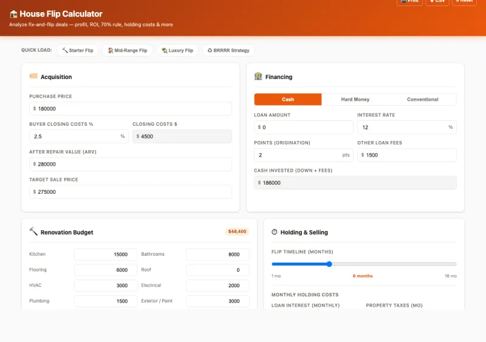This screenshot has width=486, height=342.
Task: Edit the Flooring budget field
Action: [x=106, y=270]
